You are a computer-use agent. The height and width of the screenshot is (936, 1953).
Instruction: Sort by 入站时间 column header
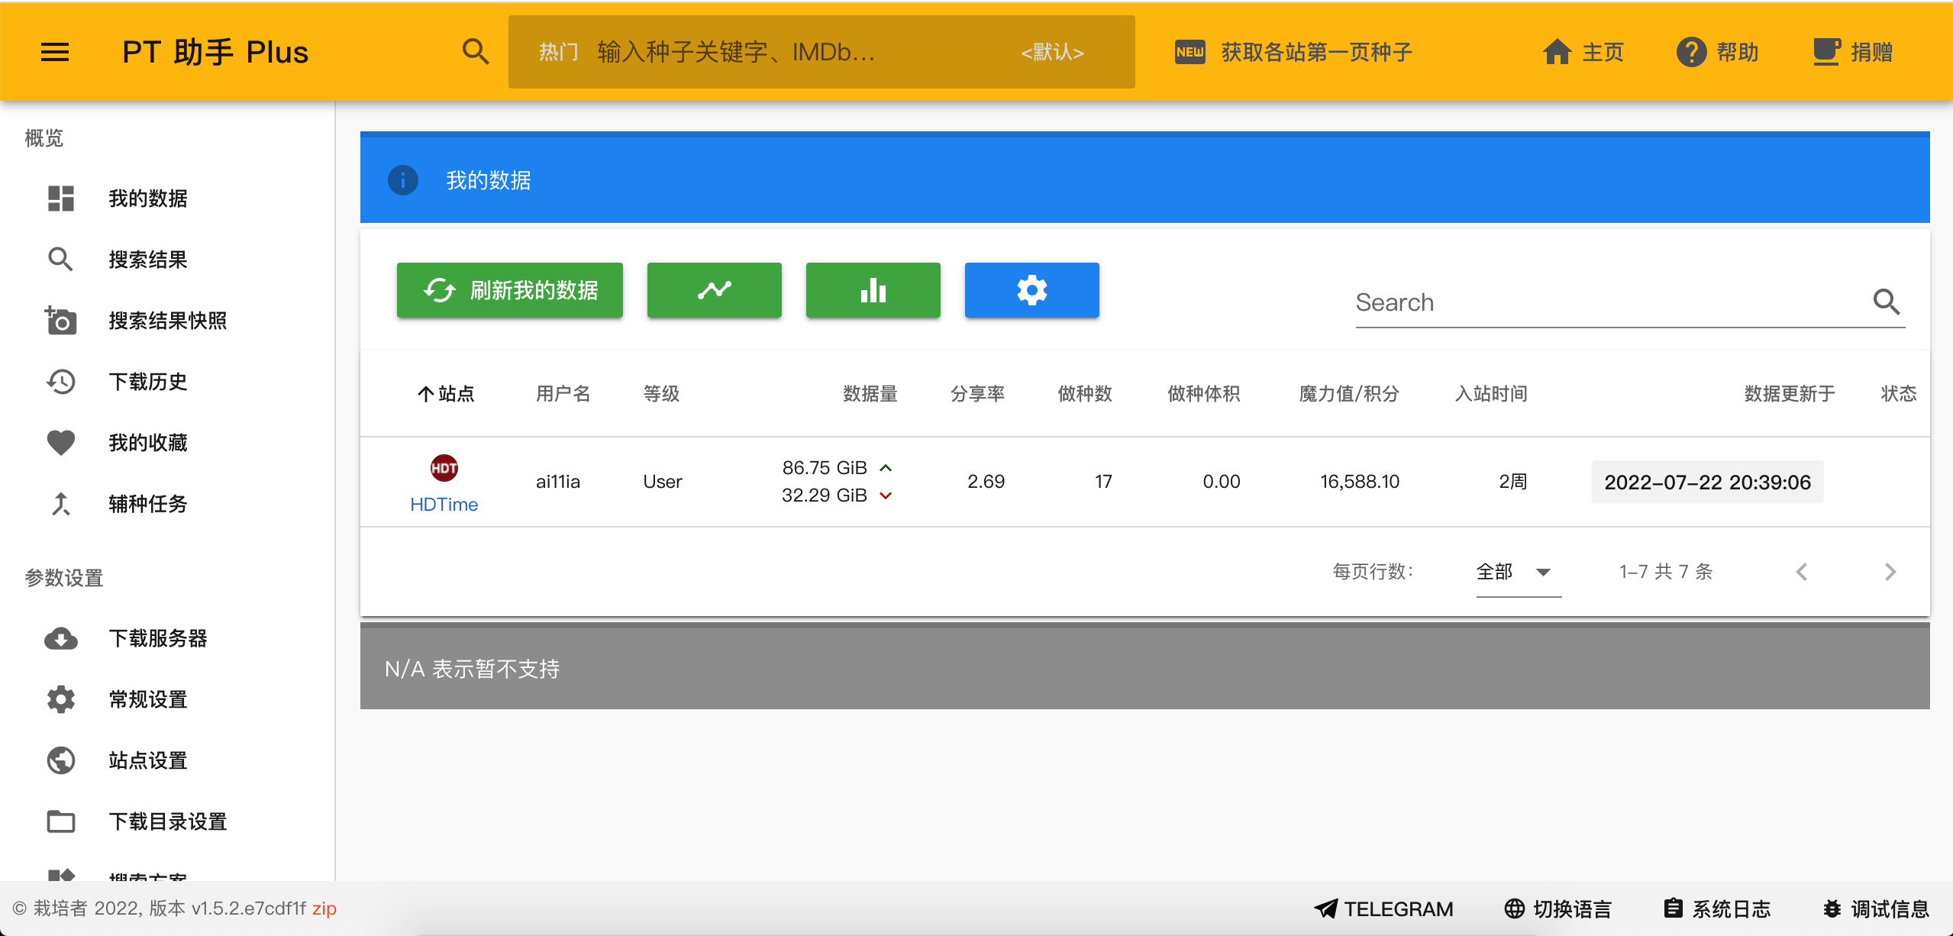point(1491,394)
